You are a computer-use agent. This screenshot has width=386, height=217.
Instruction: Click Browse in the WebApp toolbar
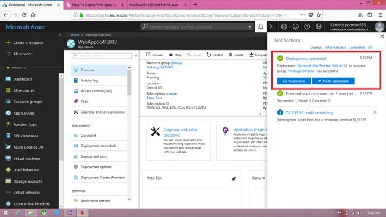pyautogui.click(x=154, y=55)
